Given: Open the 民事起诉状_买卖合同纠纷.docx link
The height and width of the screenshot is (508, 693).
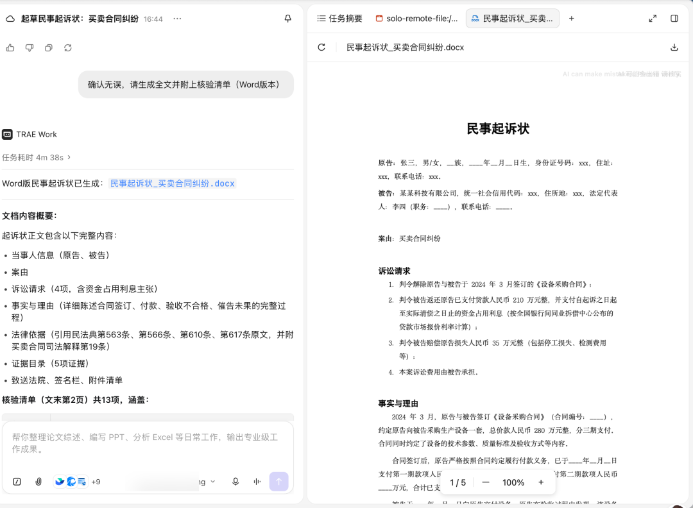Looking at the screenshot, I should tap(173, 183).
